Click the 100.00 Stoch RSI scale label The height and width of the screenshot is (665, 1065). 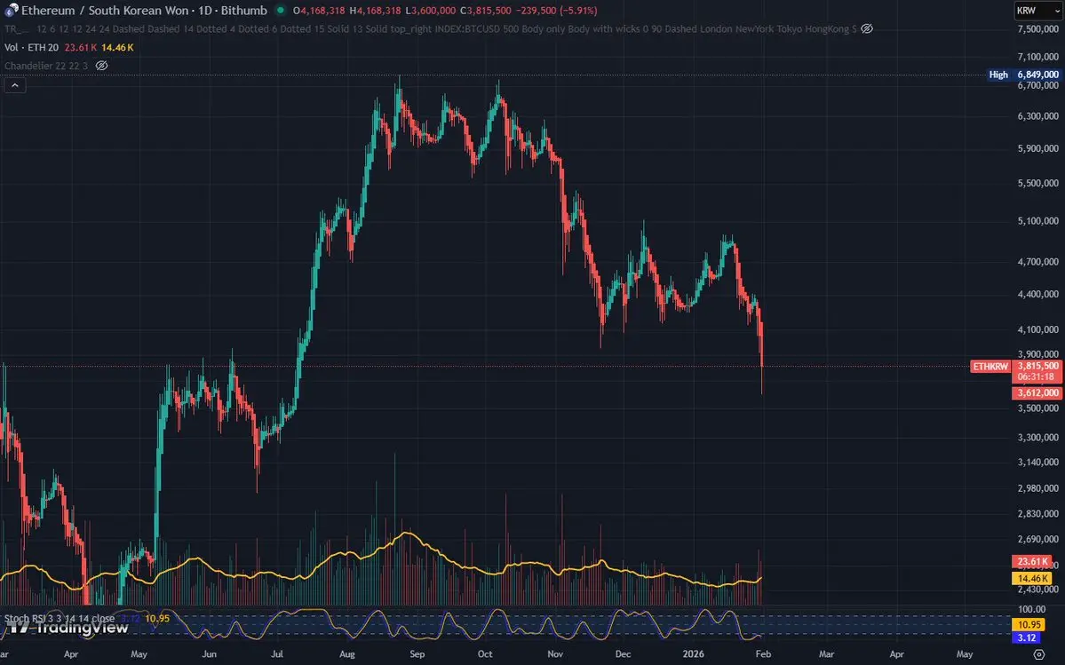[x=1032, y=609]
